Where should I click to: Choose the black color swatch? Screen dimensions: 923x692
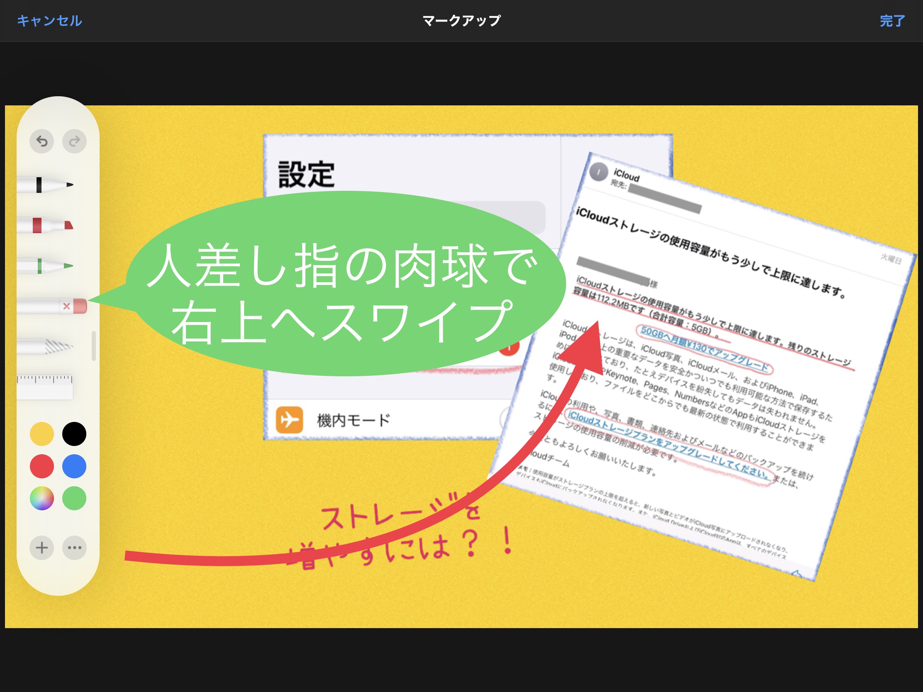pos(74,434)
